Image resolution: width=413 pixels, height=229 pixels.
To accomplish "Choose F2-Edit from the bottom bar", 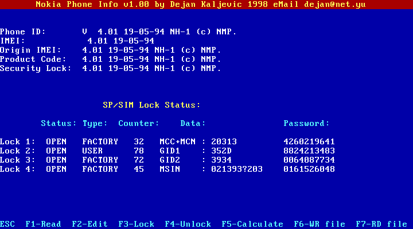I will point(89,224).
